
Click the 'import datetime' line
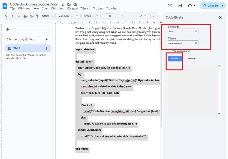click(x=85, y=49)
